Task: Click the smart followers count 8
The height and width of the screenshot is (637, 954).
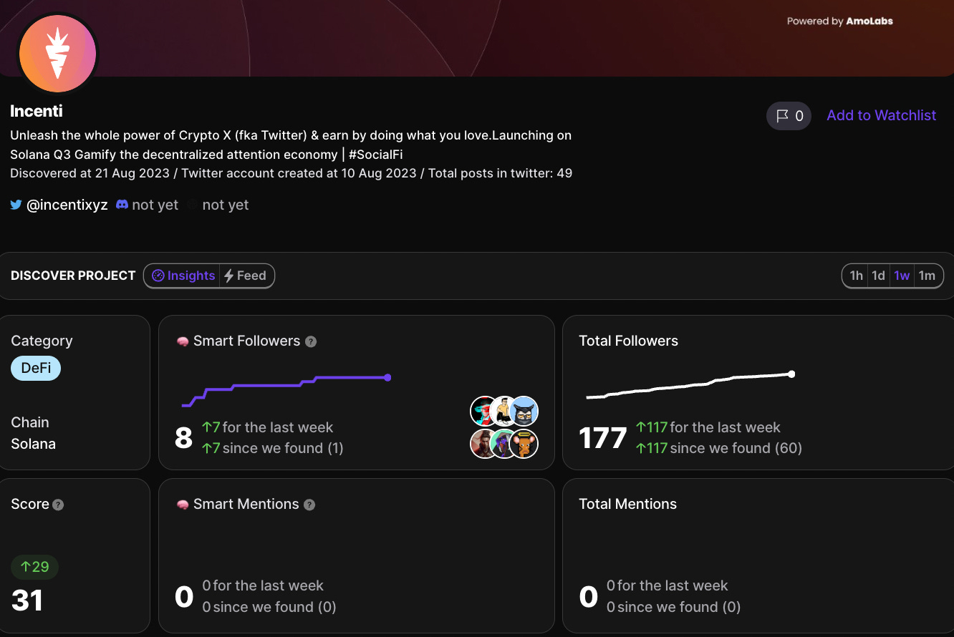Action: click(184, 437)
